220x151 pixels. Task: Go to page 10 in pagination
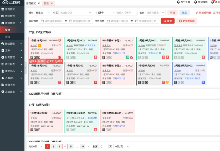(82, 147)
